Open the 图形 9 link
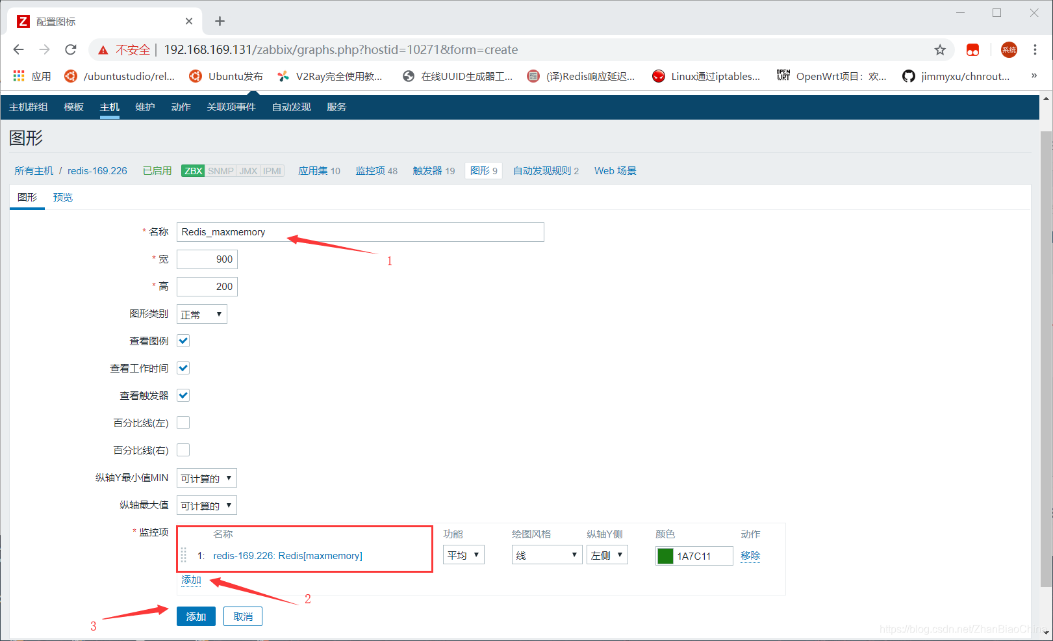Screen dimensions: 1053x641 point(484,171)
